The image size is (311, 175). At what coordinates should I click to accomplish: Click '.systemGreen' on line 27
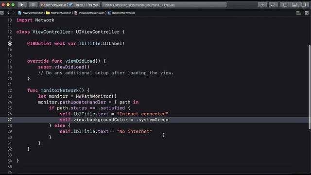click(x=152, y=120)
